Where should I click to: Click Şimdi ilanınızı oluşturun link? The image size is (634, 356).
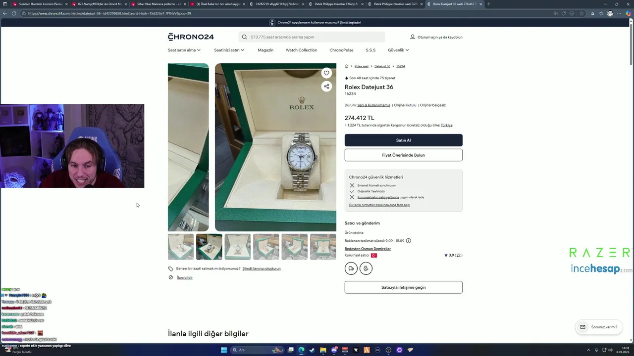[262, 268]
